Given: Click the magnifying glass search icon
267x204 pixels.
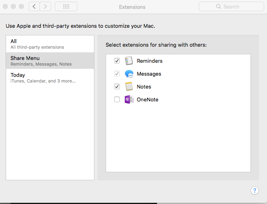Looking at the screenshot, I should (219, 6).
